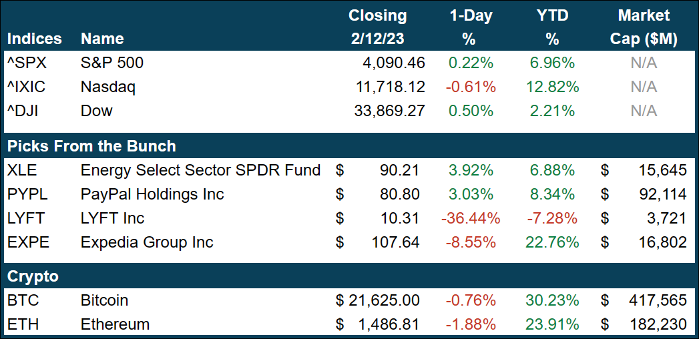699x339 pixels.
Task: Select the Bitcoin market cap 417,565
Action: (x=658, y=300)
